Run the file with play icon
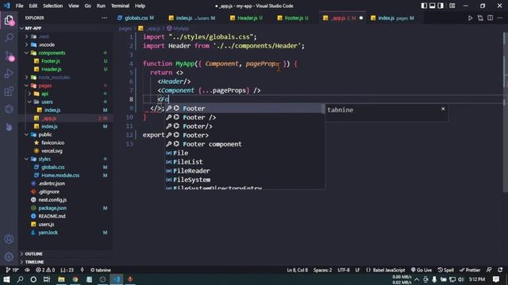Screen dimensions: 508x285 point(470,18)
